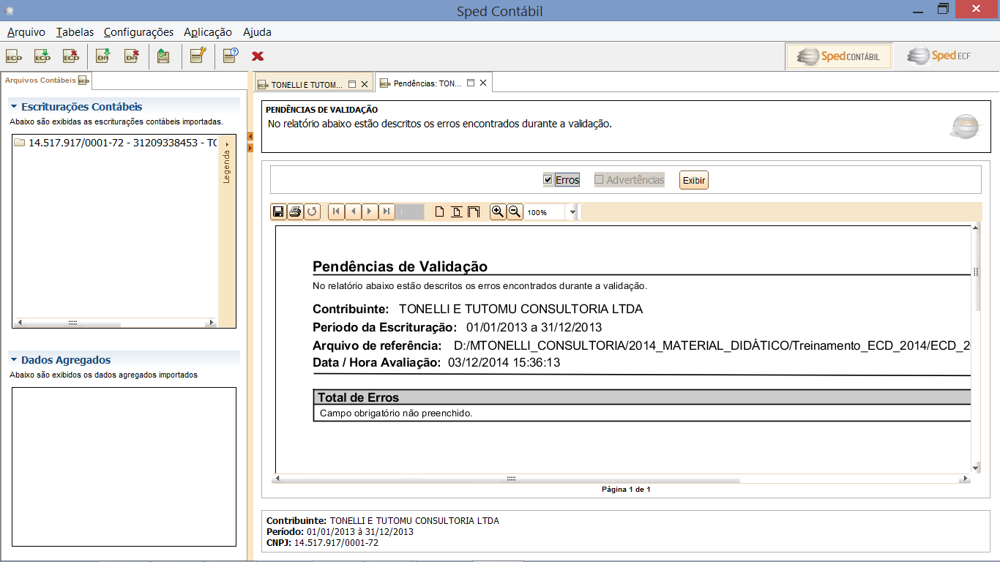1000x562 pixels.
Task: Switch to Sped ECF module button
Action: (939, 56)
